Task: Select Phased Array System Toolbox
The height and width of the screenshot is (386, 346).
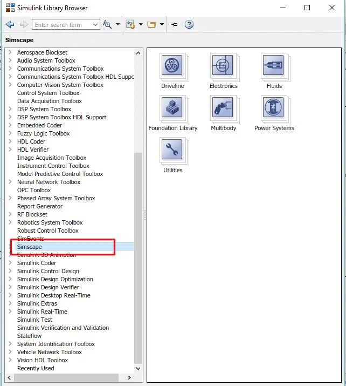Action: [x=56, y=198]
